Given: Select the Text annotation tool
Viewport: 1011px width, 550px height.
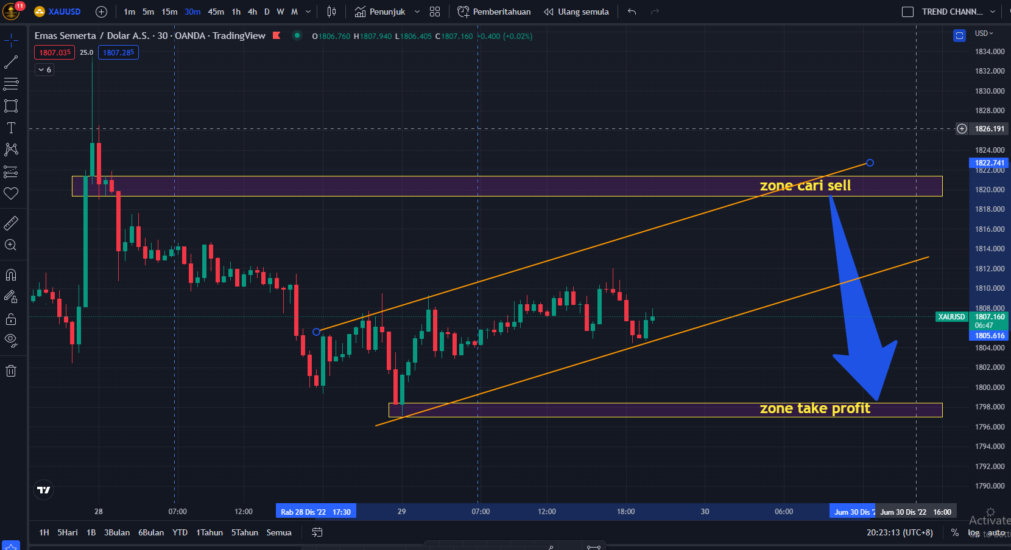Looking at the screenshot, I should (x=11, y=128).
